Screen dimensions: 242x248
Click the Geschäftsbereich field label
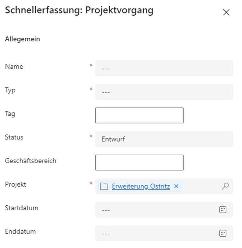(30, 161)
